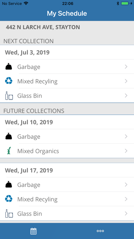This screenshot has height=239, width=134.
Task: Tap the battery indicator in status bar
Action: [125, 3]
